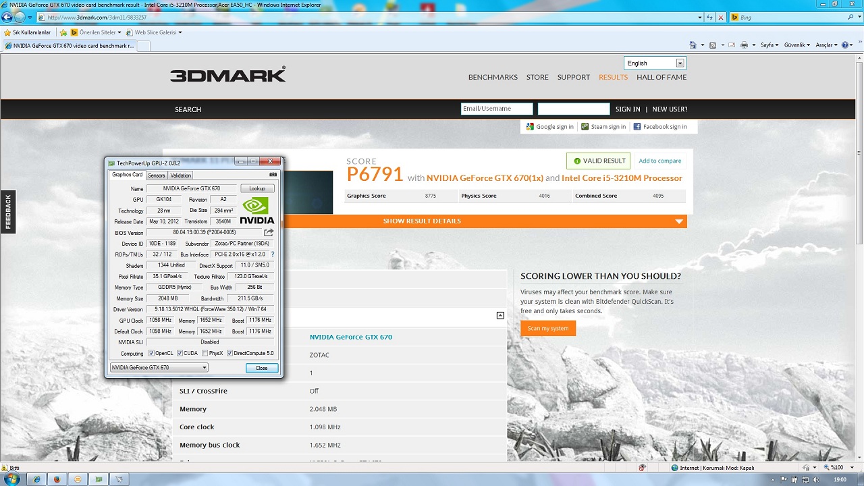
Task: Click the IE forward navigation button
Action: [20, 18]
